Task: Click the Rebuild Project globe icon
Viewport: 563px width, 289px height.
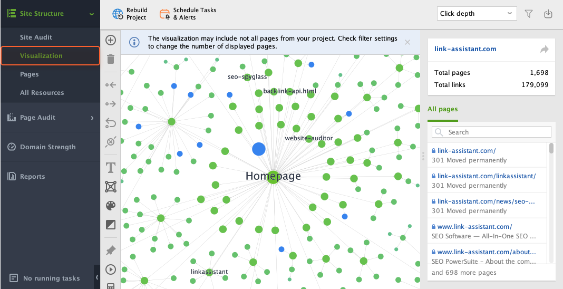Action: click(118, 14)
